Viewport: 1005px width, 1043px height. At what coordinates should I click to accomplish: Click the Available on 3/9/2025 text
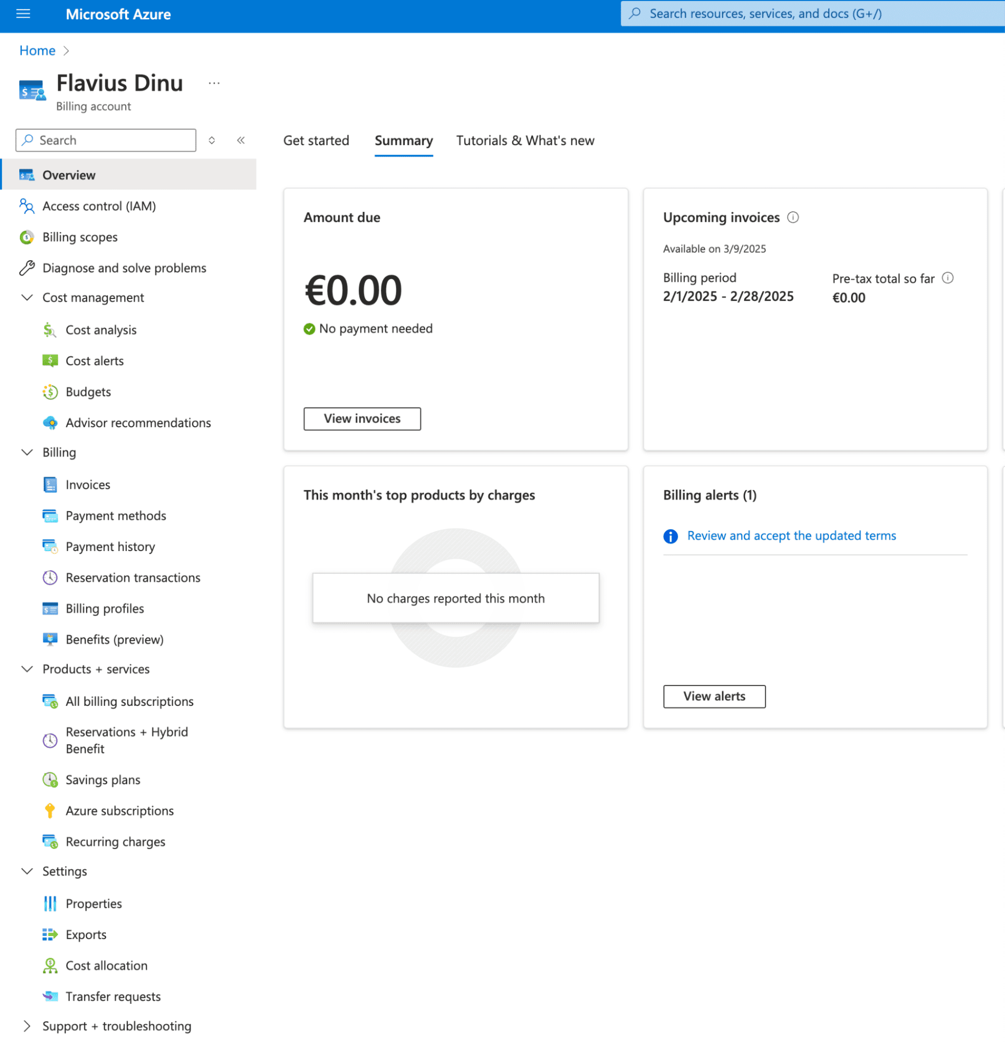714,249
